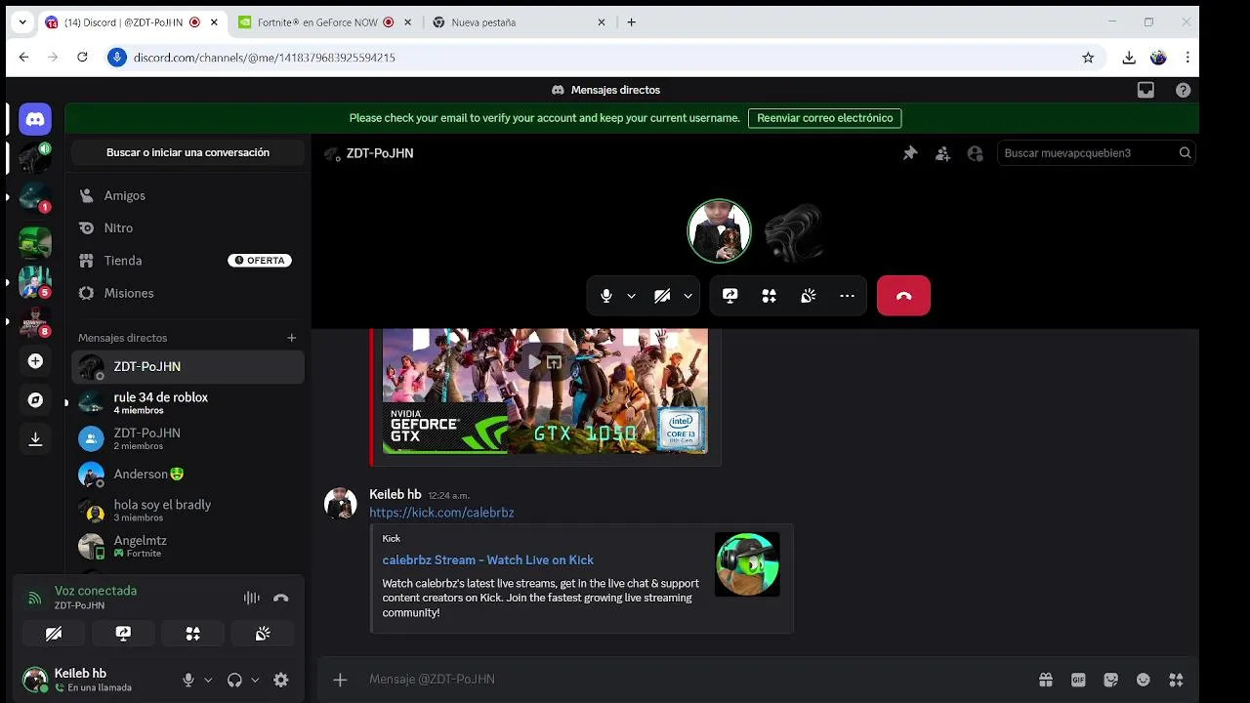Toggle noise suppression in voice panel
The image size is (1250, 703).
(x=251, y=598)
